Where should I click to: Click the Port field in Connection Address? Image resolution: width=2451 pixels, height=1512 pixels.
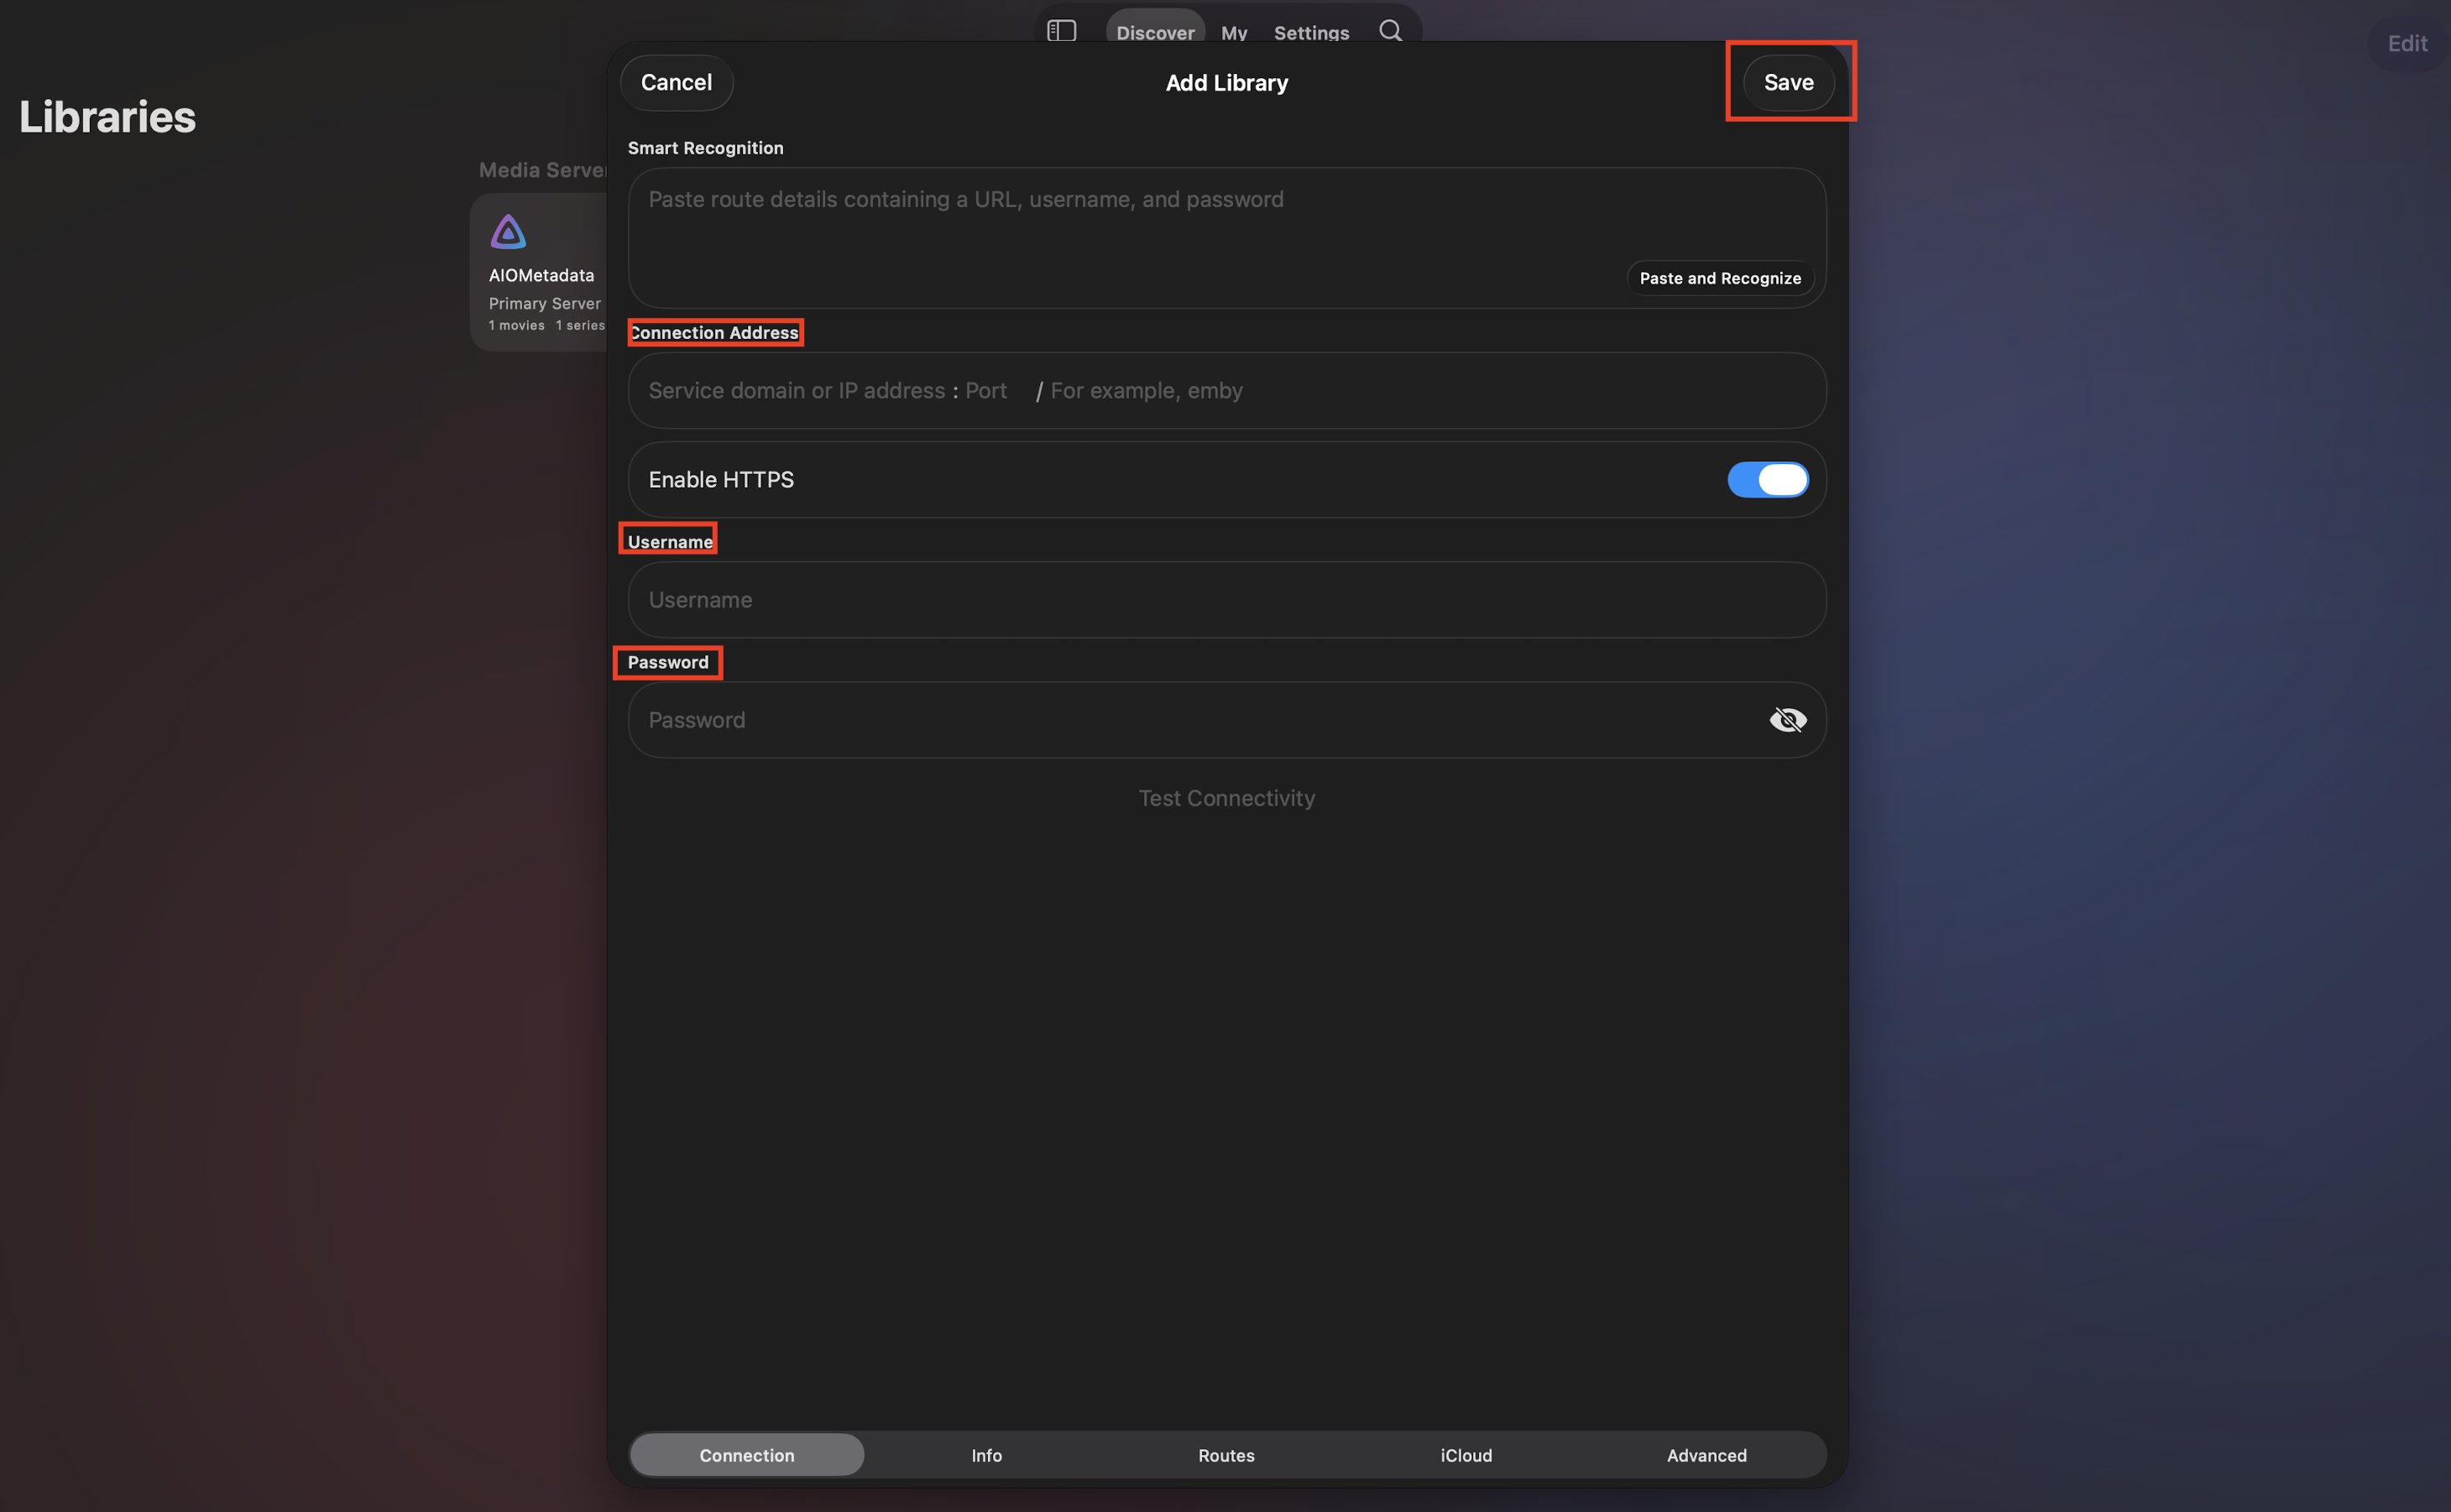pyautogui.click(x=986, y=391)
